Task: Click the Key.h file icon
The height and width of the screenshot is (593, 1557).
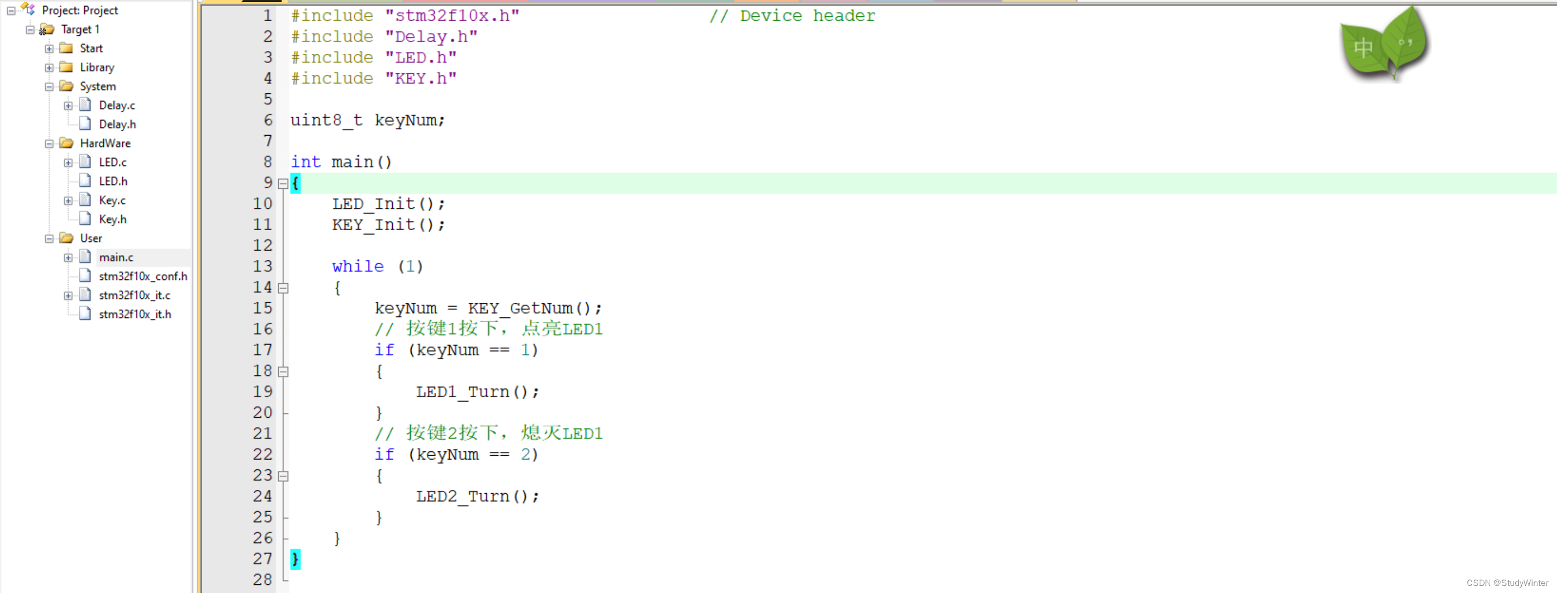Action: [85, 219]
